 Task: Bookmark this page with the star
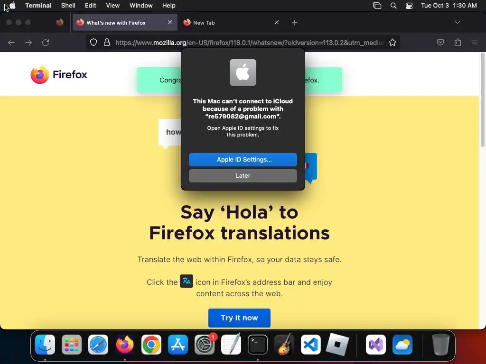click(x=393, y=42)
